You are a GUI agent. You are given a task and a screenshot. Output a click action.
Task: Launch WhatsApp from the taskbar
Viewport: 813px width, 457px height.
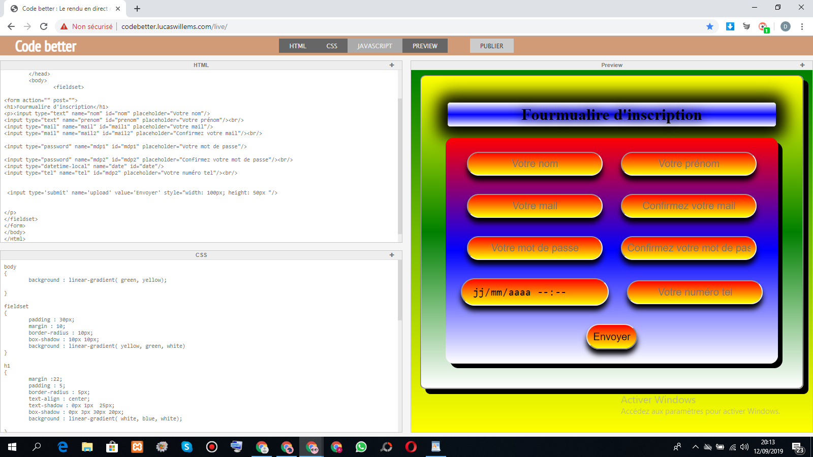click(361, 447)
